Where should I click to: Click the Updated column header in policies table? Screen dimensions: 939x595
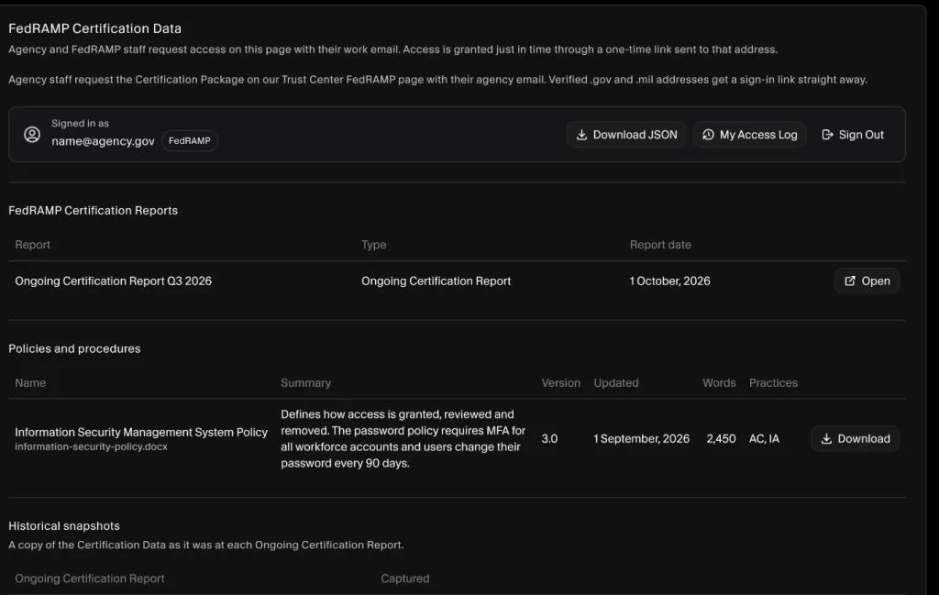point(616,382)
